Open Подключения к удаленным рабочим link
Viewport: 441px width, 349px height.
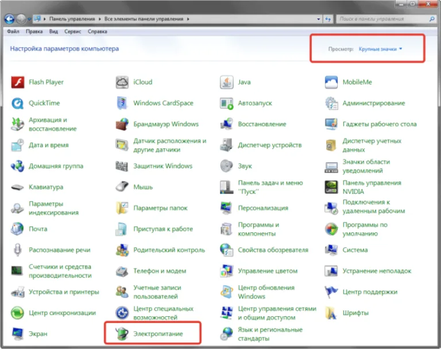(373, 206)
